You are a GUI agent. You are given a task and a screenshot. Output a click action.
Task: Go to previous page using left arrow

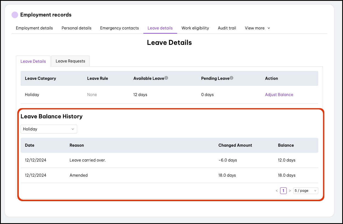click(x=277, y=191)
